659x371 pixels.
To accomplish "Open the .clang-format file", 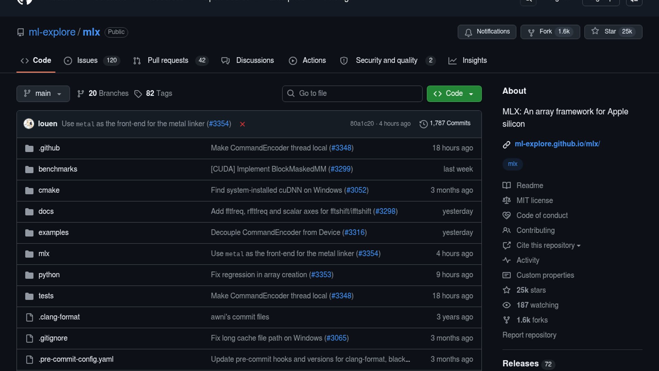I will tap(59, 317).
